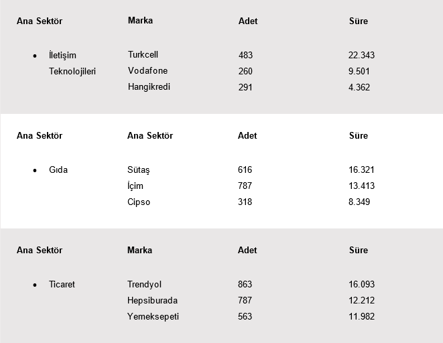The width and height of the screenshot is (443, 343).
Task: Click the Trendyol brand name
Action: [144, 285]
